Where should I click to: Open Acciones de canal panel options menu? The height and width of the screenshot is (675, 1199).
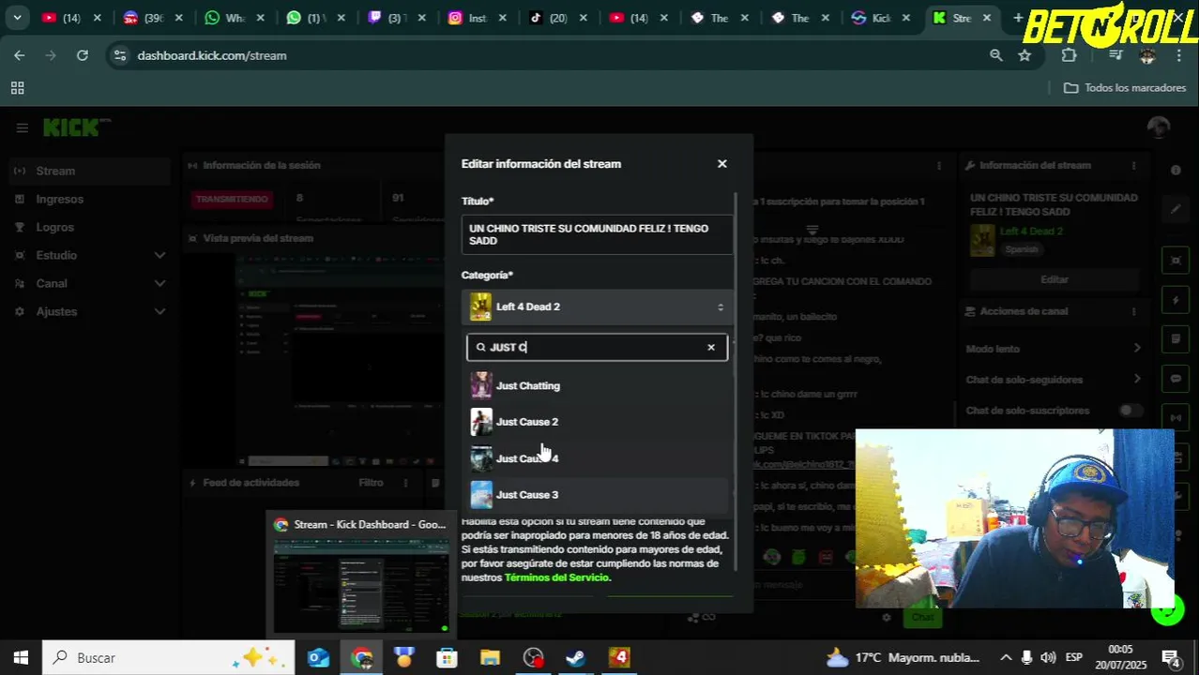[1133, 311]
